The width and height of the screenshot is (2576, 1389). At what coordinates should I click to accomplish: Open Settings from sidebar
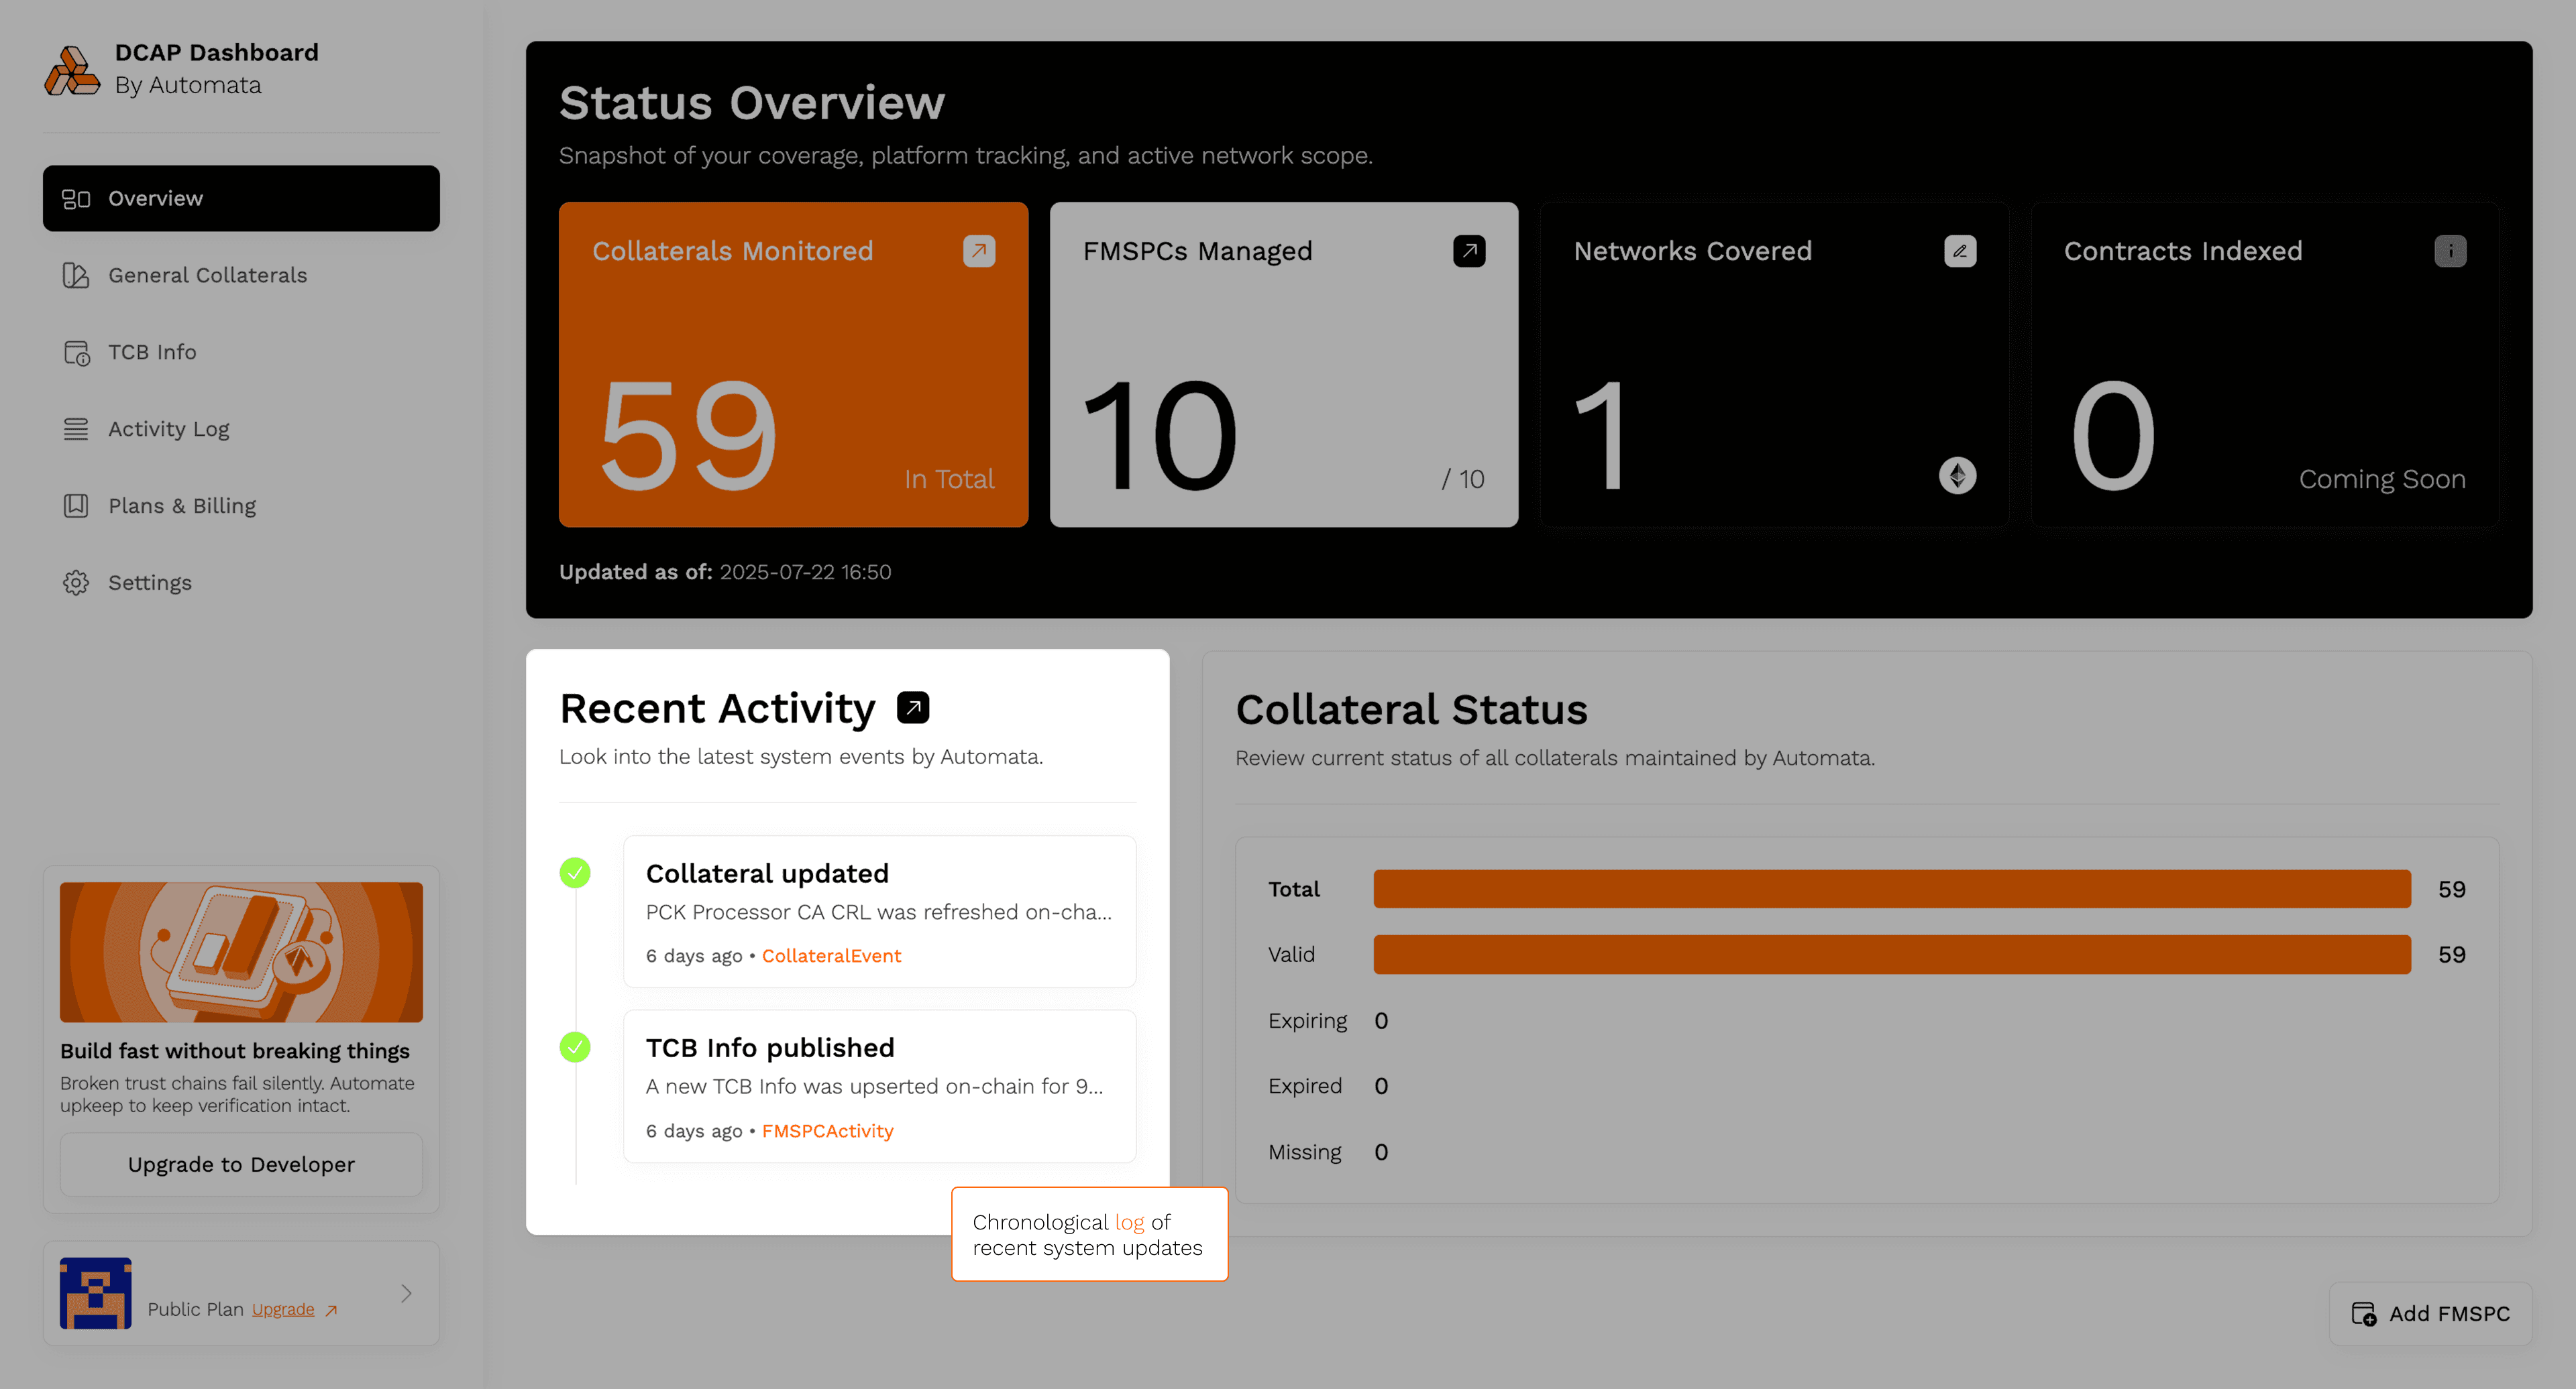pos(149,583)
